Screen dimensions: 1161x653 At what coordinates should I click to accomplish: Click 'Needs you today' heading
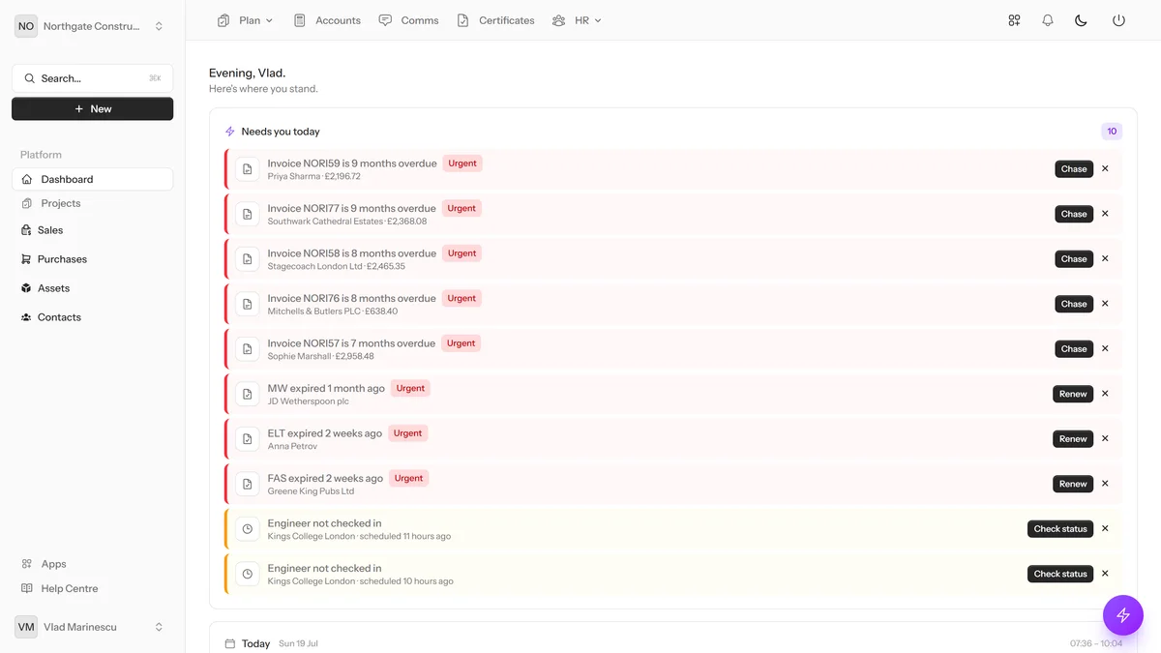click(x=281, y=132)
